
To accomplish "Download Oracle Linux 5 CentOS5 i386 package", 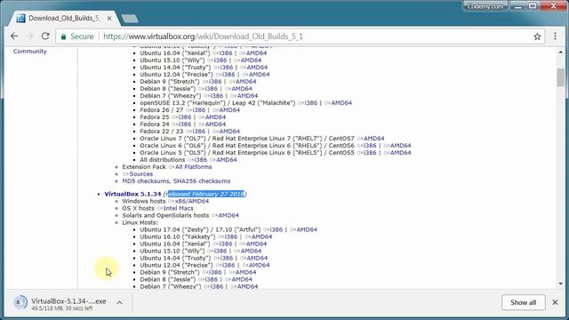I will [370, 153].
